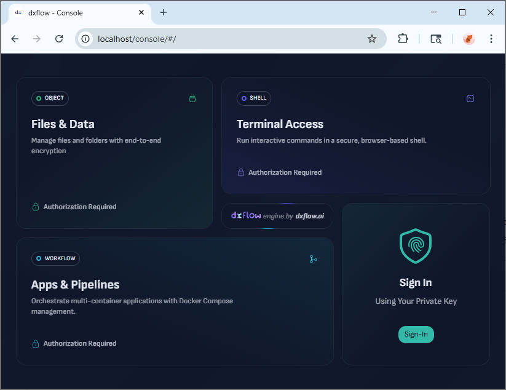Click the dx favicon on the tab
The width and height of the screenshot is (506, 390).
click(18, 12)
